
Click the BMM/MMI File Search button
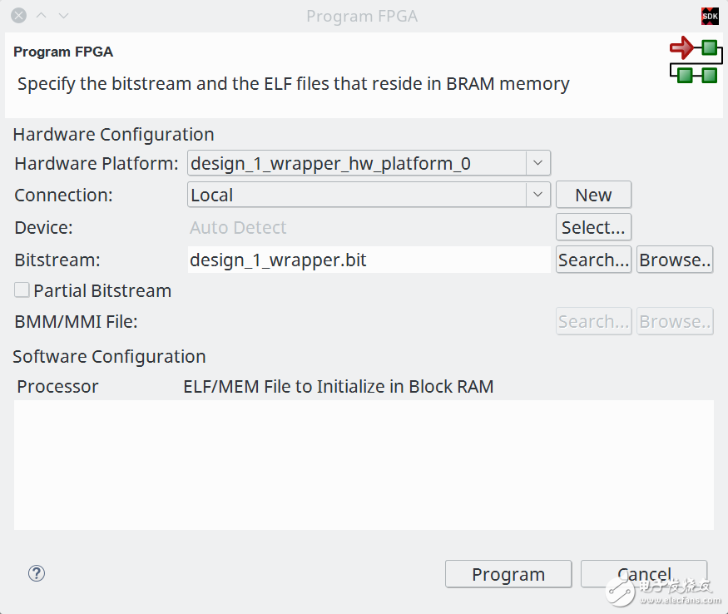coord(593,321)
